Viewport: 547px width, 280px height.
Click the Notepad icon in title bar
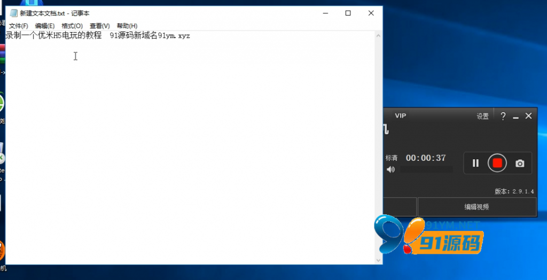click(x=13, y=13)
